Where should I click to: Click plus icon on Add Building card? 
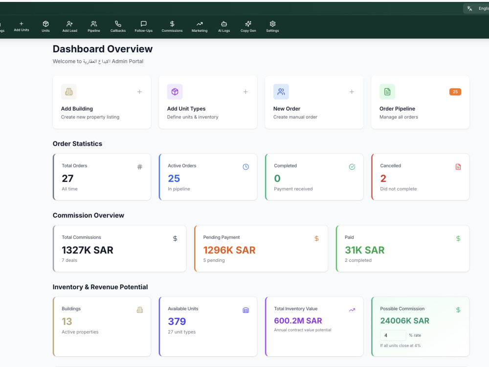pos(139,92)
